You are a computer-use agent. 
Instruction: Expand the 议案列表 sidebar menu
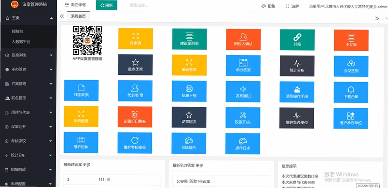click(x=28, y=55)
